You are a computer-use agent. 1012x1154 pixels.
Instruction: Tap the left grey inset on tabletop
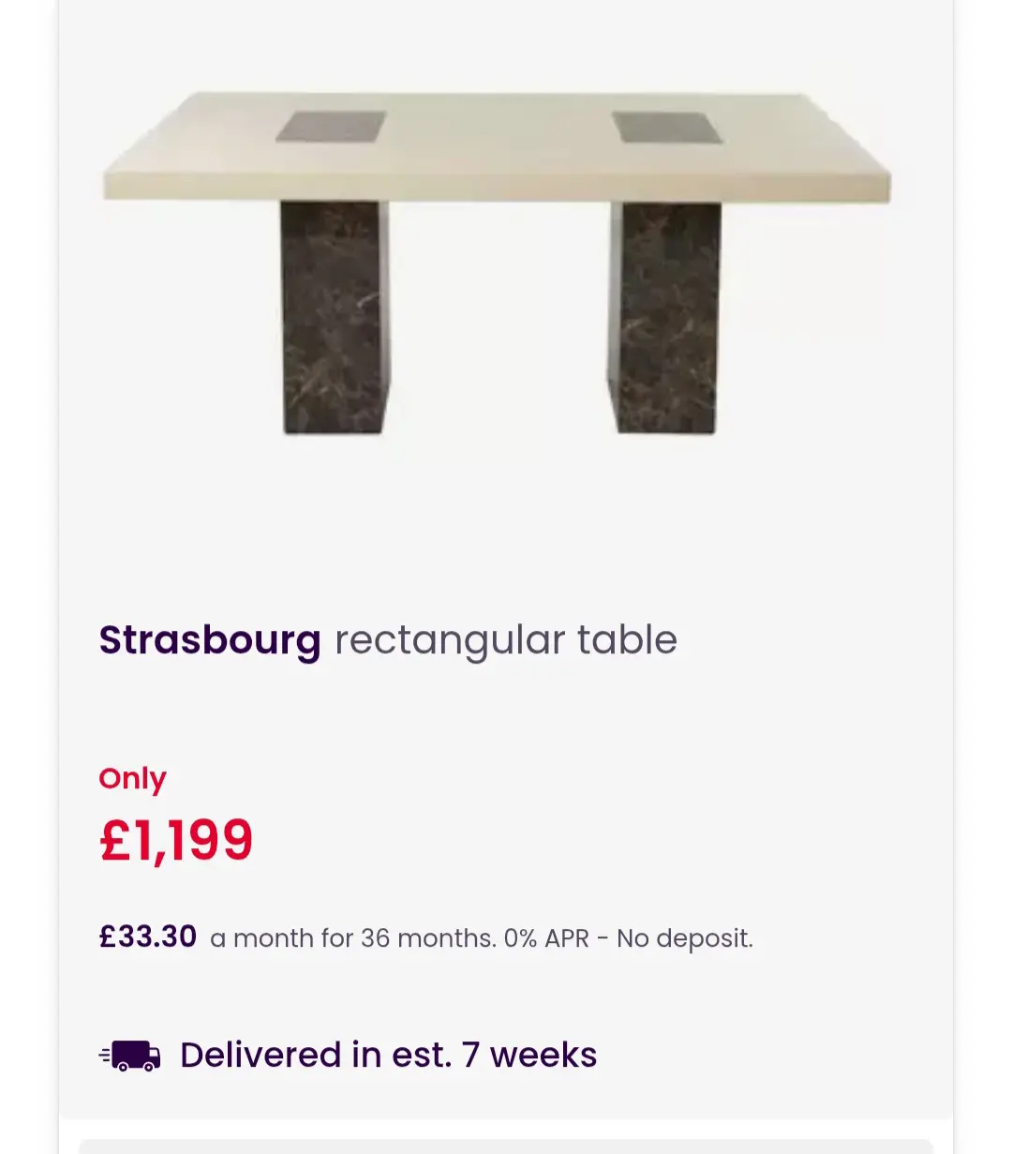point(332,127)
